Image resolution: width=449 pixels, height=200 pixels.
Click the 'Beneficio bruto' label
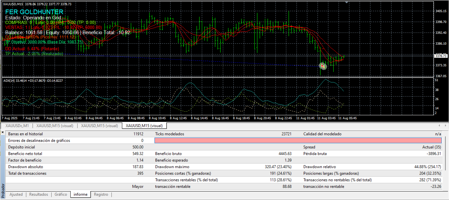[168, 154]
